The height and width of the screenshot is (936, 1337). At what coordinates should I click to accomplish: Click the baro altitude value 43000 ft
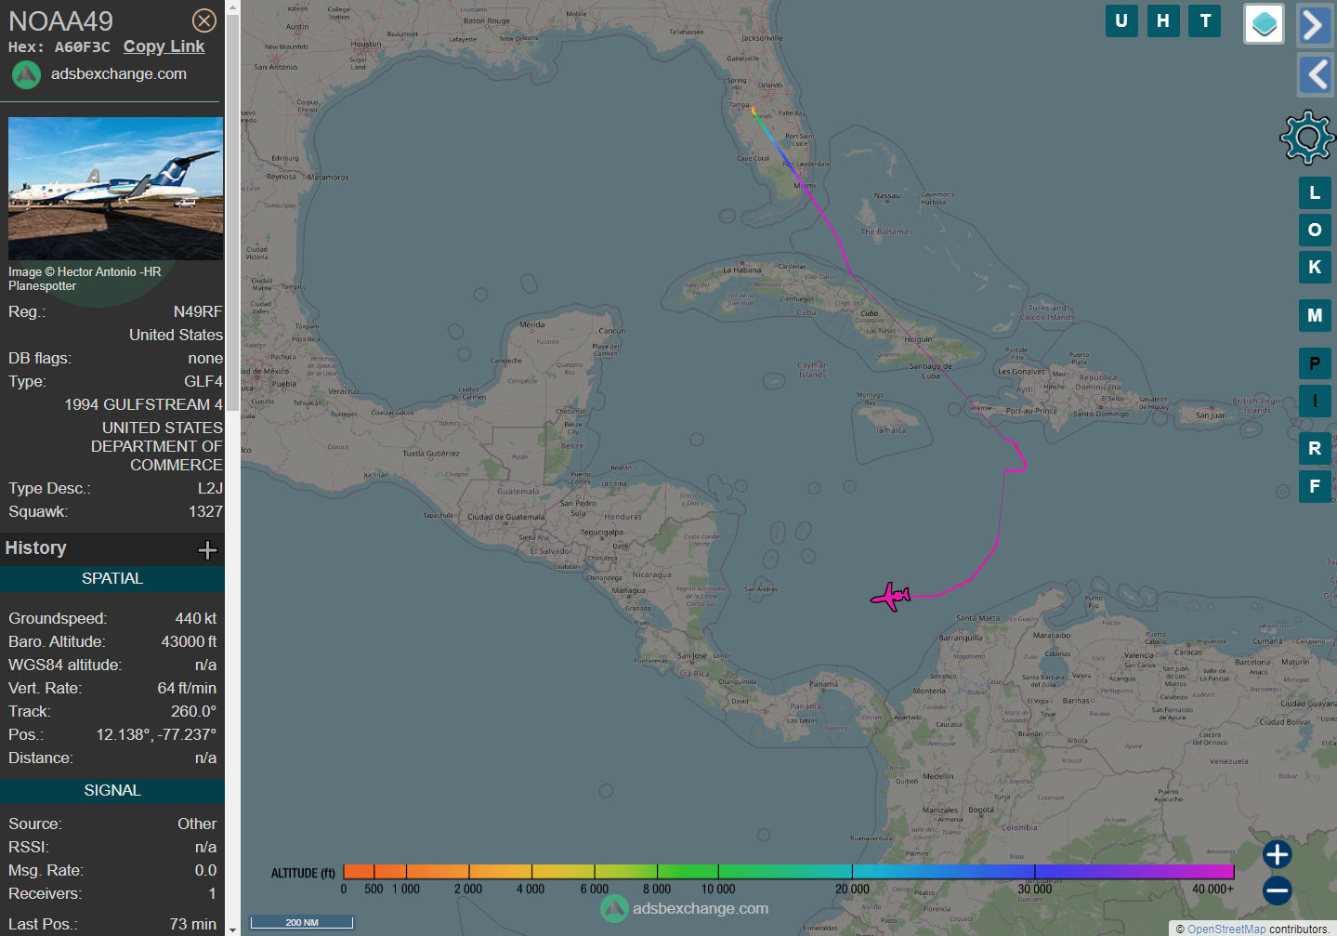pos(189,641)
